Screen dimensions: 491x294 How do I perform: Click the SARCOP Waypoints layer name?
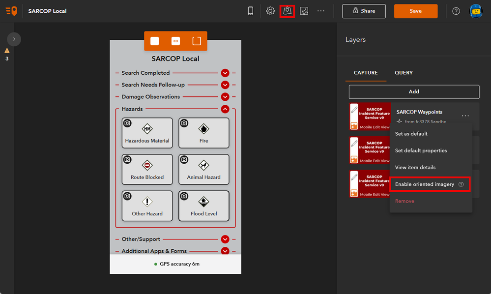419,112
